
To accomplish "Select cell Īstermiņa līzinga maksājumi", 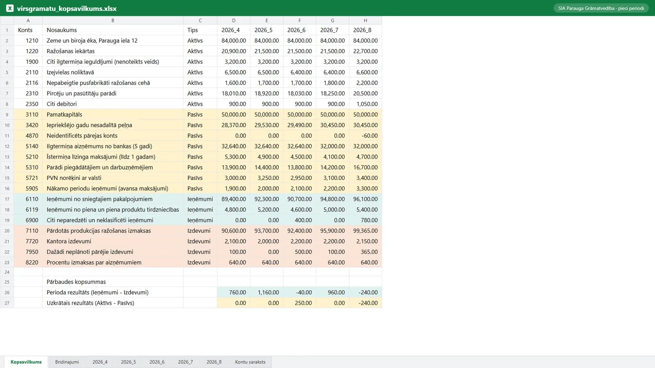I will 113,157.
